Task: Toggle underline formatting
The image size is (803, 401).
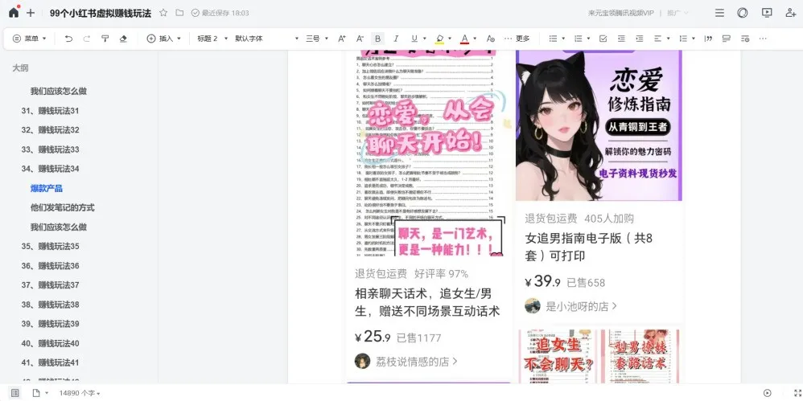Action: click(414, 39)
